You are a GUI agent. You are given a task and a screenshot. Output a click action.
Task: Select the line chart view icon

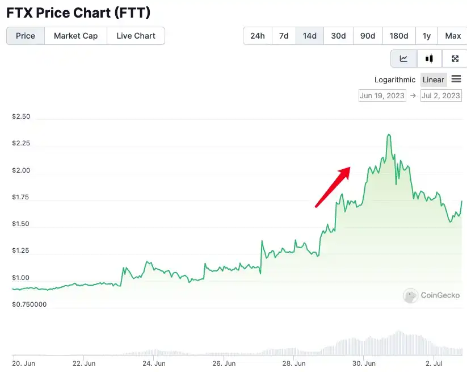pos(403,58)
